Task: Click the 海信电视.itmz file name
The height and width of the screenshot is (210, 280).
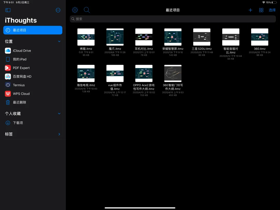Action: point(86,85)
